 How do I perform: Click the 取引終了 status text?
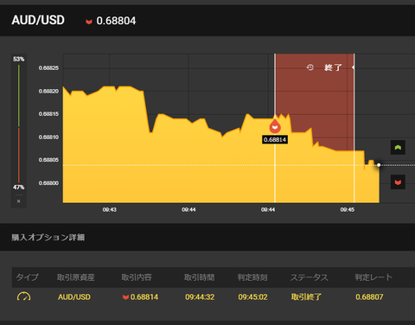(x=306, y=296)
